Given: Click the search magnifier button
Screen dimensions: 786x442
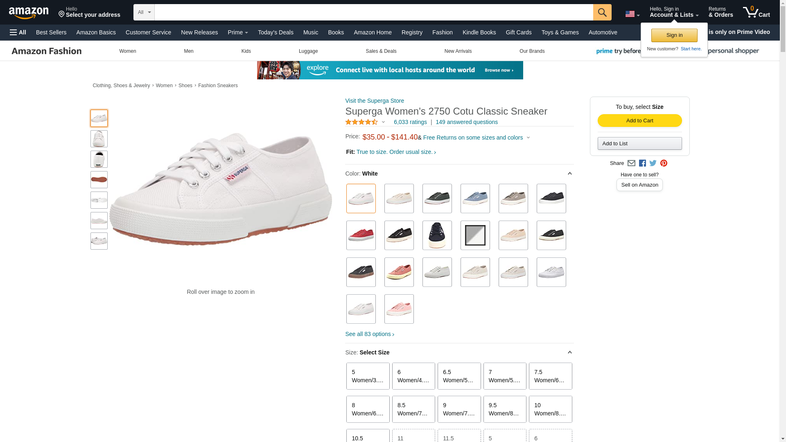Looking at the screenshot, I should (x=602, y=12).
